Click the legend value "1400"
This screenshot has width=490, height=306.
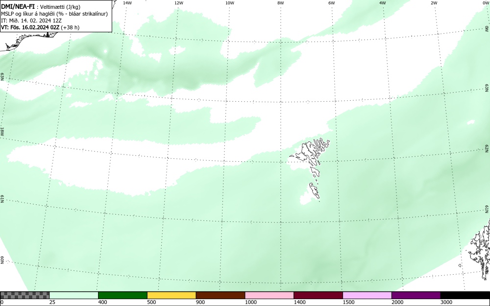[x=300, y=302]
